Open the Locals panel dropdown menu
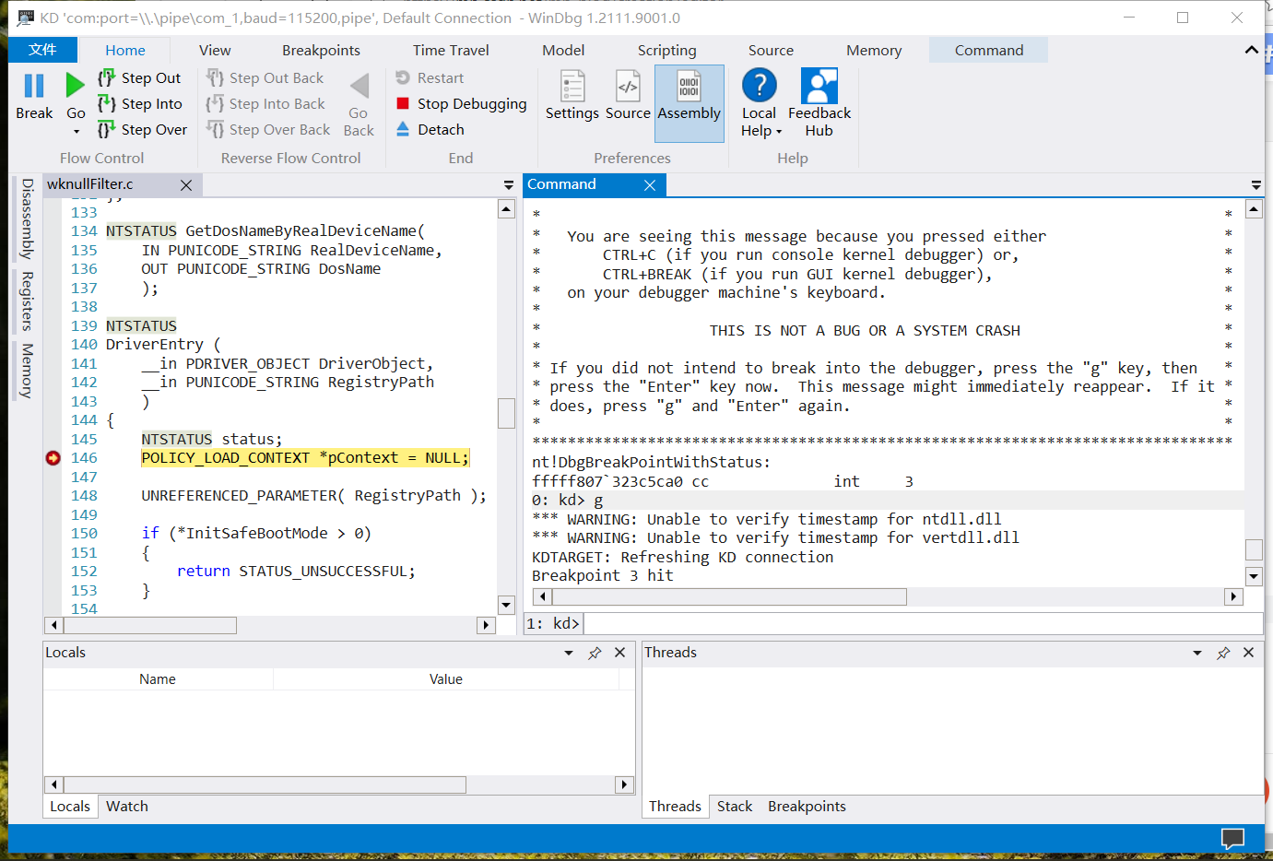Viewport: 1273px width, 861px height. point(568,653)
